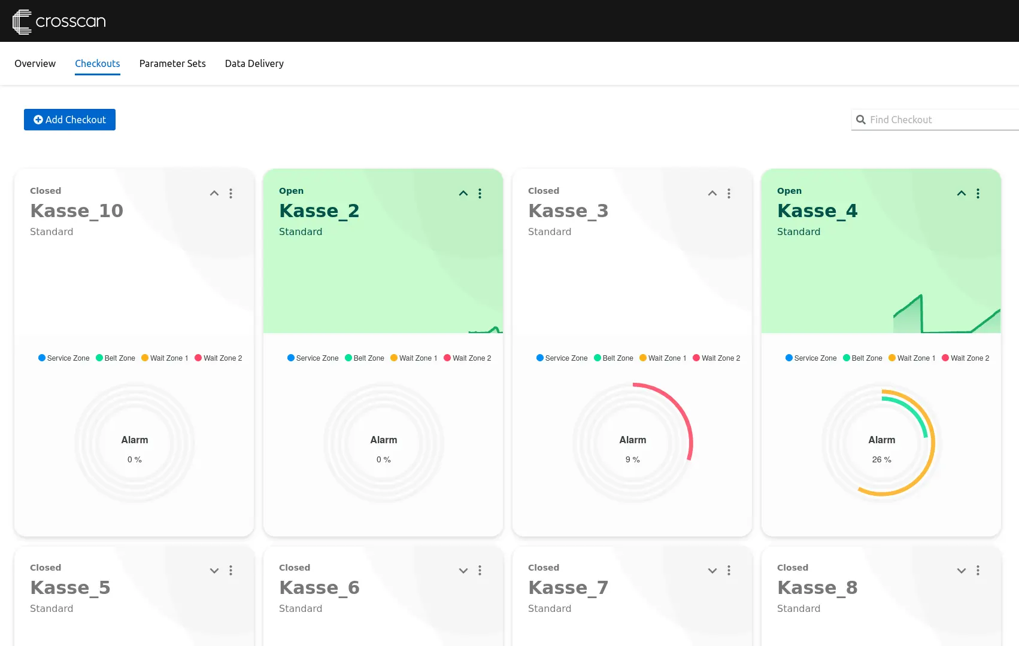Open the Parameter Sets tab
This screenshot has height=646, width=1019.
coord(172,63)
